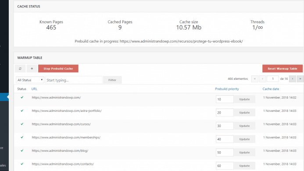The width and height of the screenshot is (304, 171).
Task: Click the Threads value 1/∞
Action: point(258,28)
